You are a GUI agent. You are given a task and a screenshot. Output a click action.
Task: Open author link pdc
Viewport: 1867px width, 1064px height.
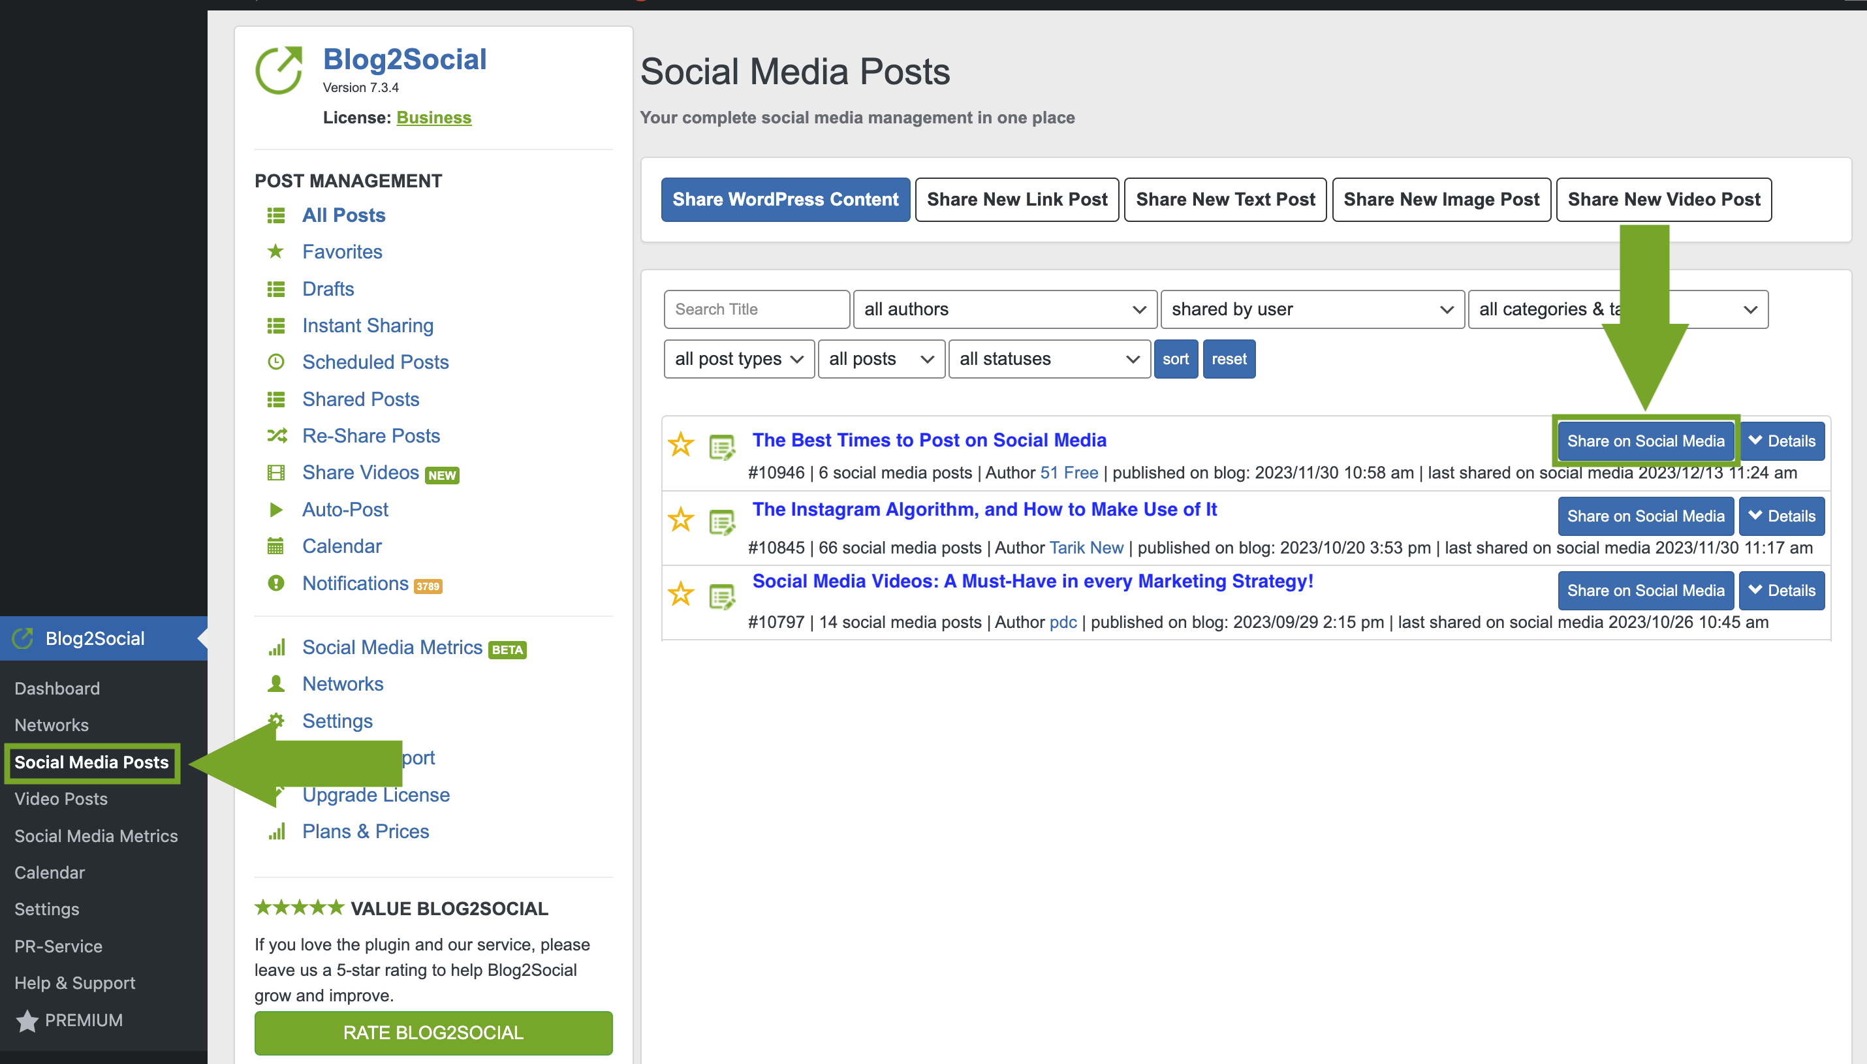pyautogui.click(x=1063, y=622)
